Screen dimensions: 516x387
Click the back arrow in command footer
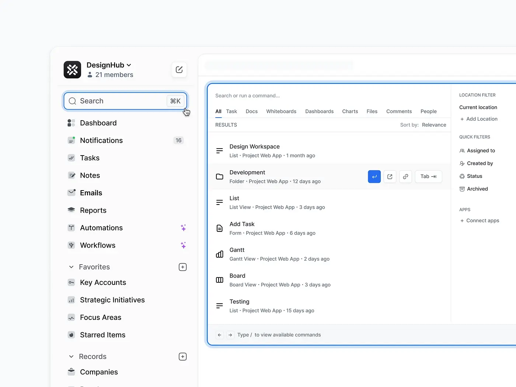pyautogui.click(x=220, y=335)
